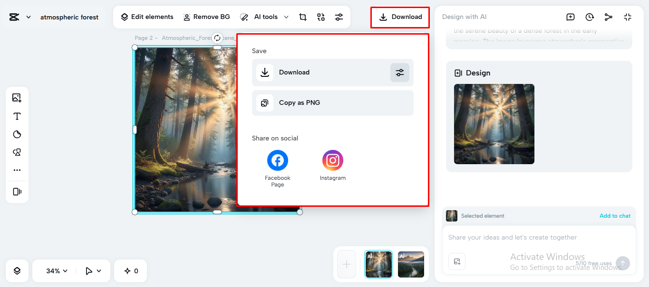This screenshot has height=287, width=649.
Task: Open the history clock icon
Action: click(590, 17)
